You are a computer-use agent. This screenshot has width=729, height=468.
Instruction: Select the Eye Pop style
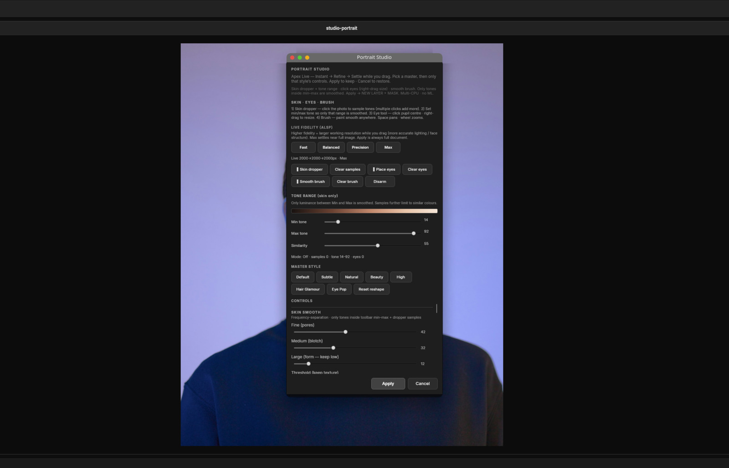[x=339, y=290]
